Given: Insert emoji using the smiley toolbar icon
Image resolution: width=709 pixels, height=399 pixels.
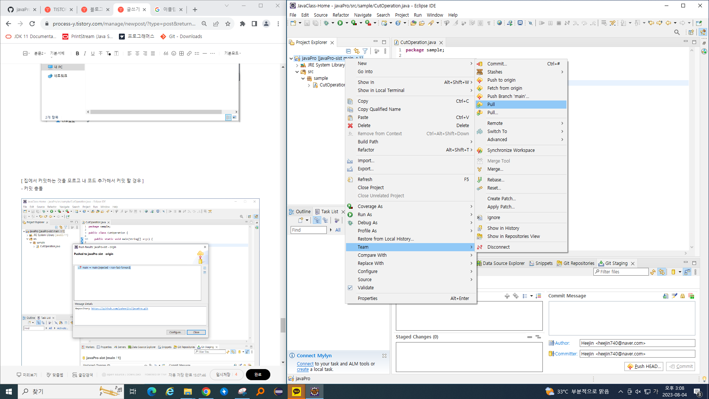Looking at the screenshot, I should 174,54.
